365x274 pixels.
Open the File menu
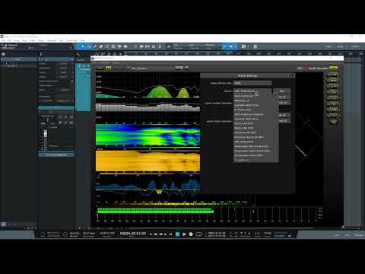pyautogui.click(x=3, y=40)
